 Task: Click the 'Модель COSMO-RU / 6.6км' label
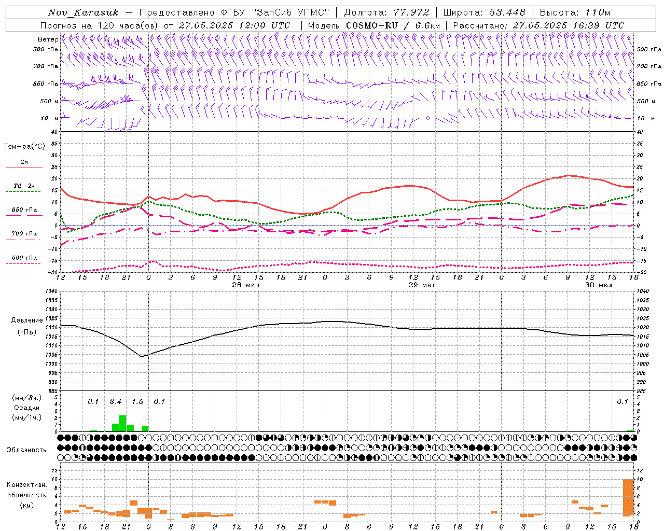click(x=374, y=25)
